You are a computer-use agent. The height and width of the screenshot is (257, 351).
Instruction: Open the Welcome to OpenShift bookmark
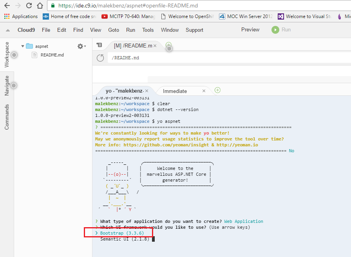coord(187,16)
